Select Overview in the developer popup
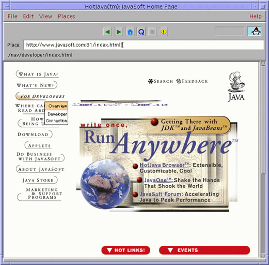The height and width of the screenshot is (265, 269). (56, 106)
